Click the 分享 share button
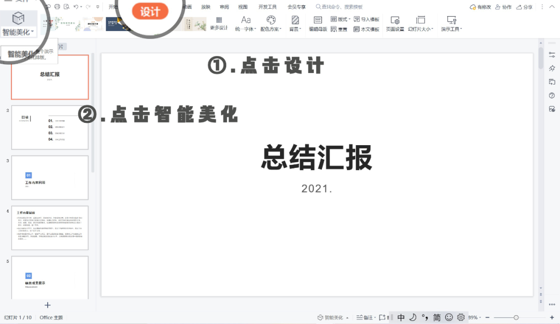The width and height of the screenshot is (560, 324). click(525, 7)
